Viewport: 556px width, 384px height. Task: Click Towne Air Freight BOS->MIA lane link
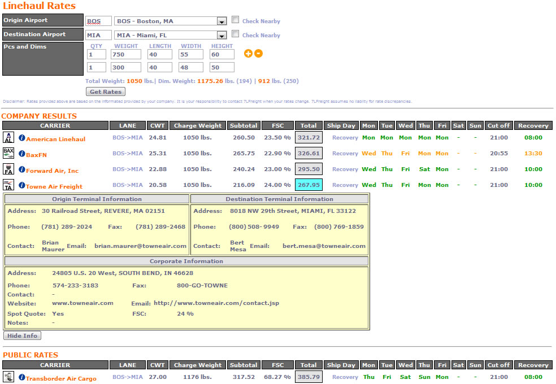pyautogui.click(x=128, y=185)
